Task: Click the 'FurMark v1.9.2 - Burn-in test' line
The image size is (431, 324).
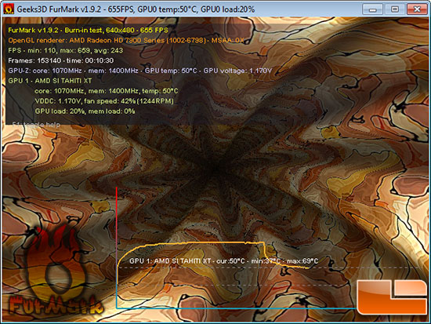Action: pyautogui.click(x=88, y=31)
